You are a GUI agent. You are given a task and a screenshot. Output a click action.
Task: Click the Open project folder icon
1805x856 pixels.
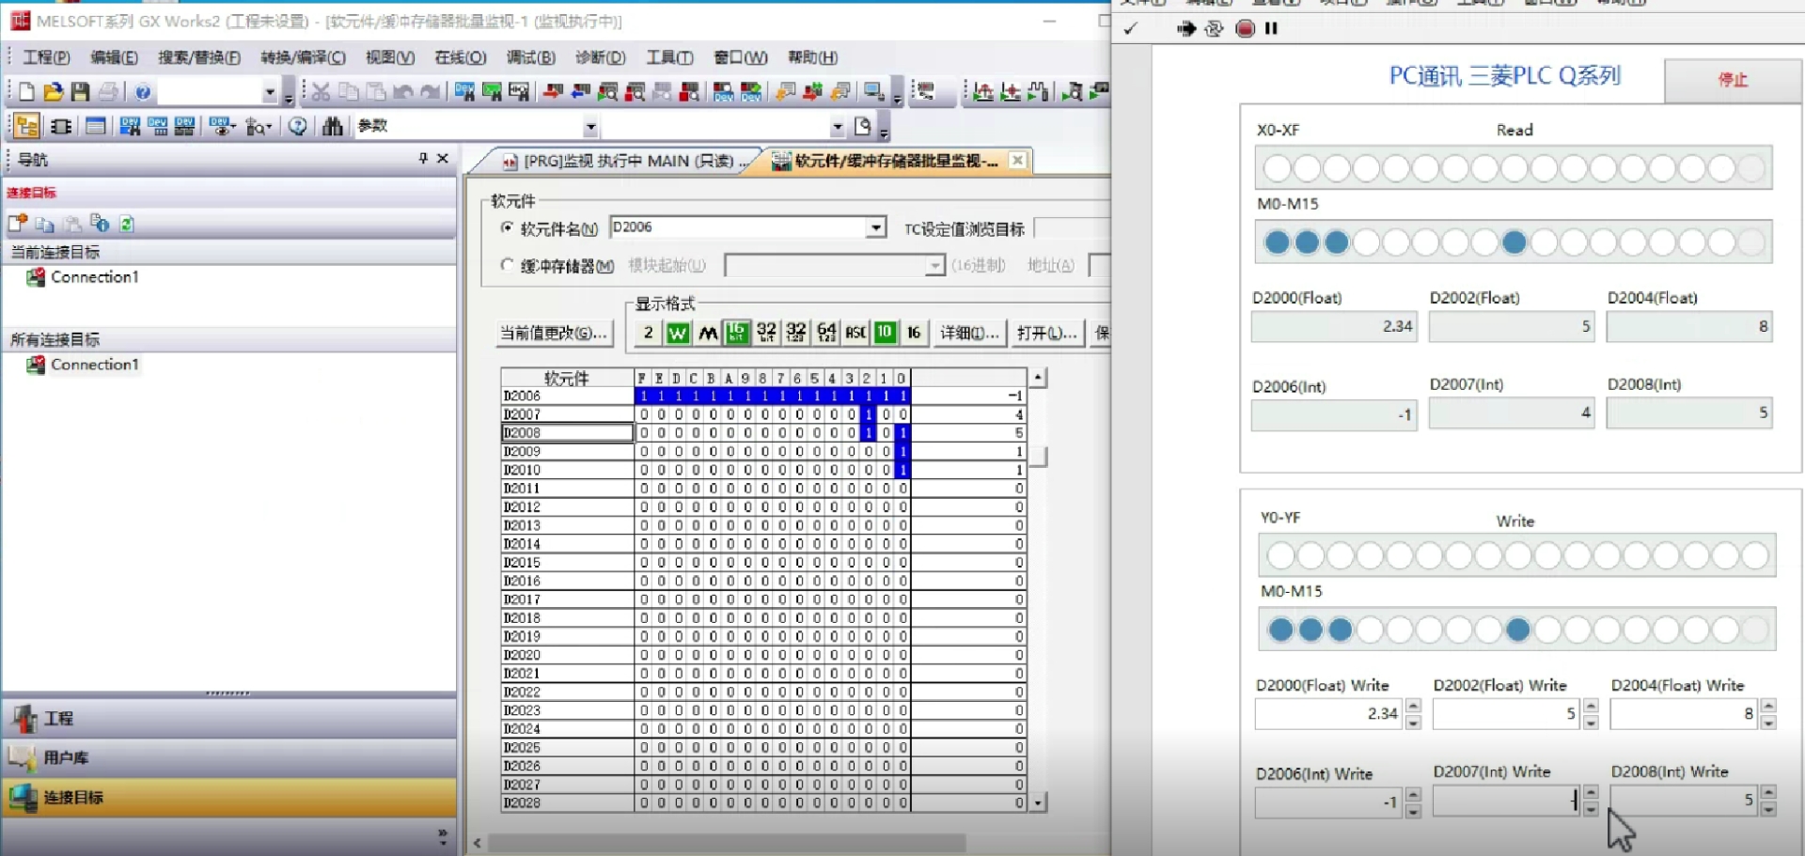pos(54,91)
